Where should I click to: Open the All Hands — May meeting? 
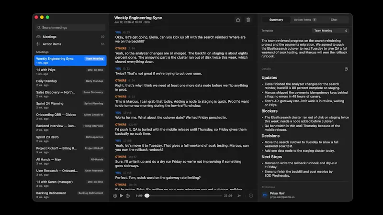[x=70, y=161]
